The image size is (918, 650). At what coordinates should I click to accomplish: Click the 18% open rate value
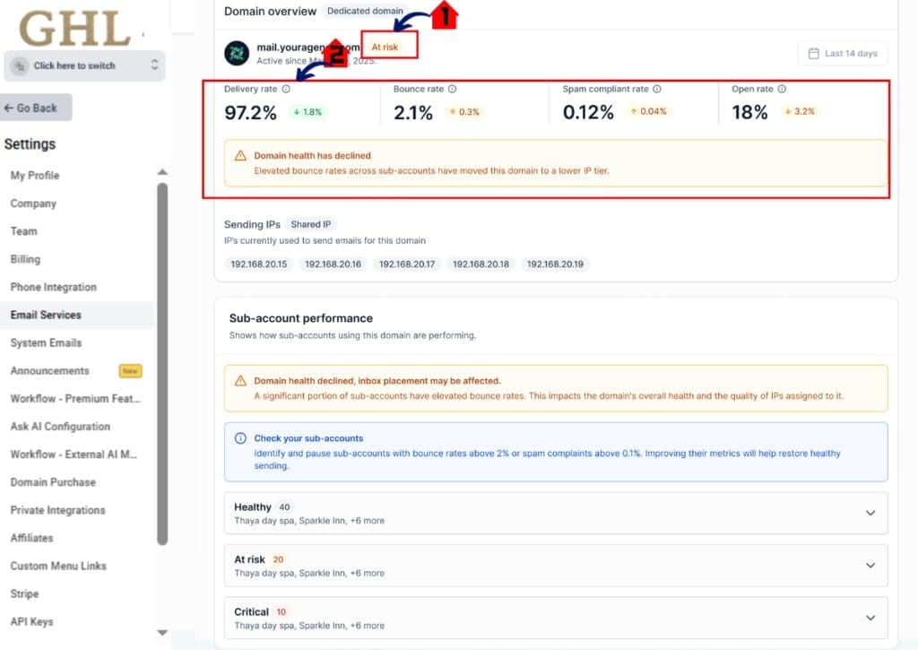(749, 112)
